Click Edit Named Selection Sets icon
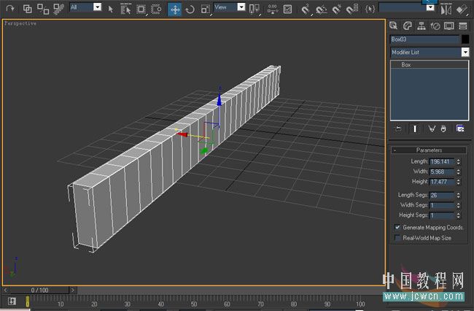Viewport: 474px width, 311px height. 370,9
